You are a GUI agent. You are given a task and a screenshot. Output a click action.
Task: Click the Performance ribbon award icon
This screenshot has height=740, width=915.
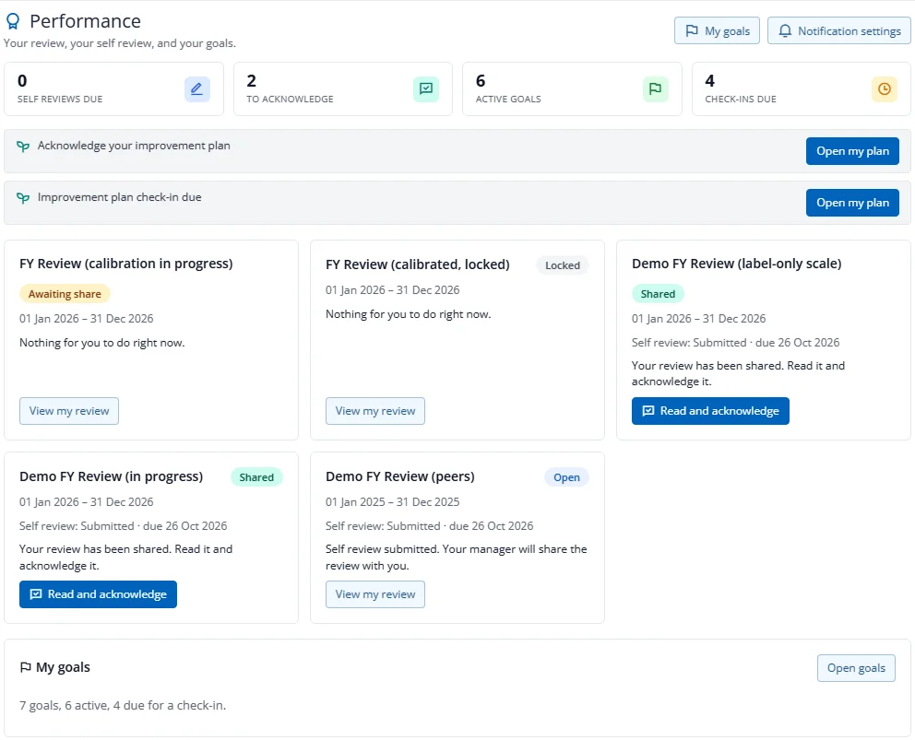coord(13,21)
